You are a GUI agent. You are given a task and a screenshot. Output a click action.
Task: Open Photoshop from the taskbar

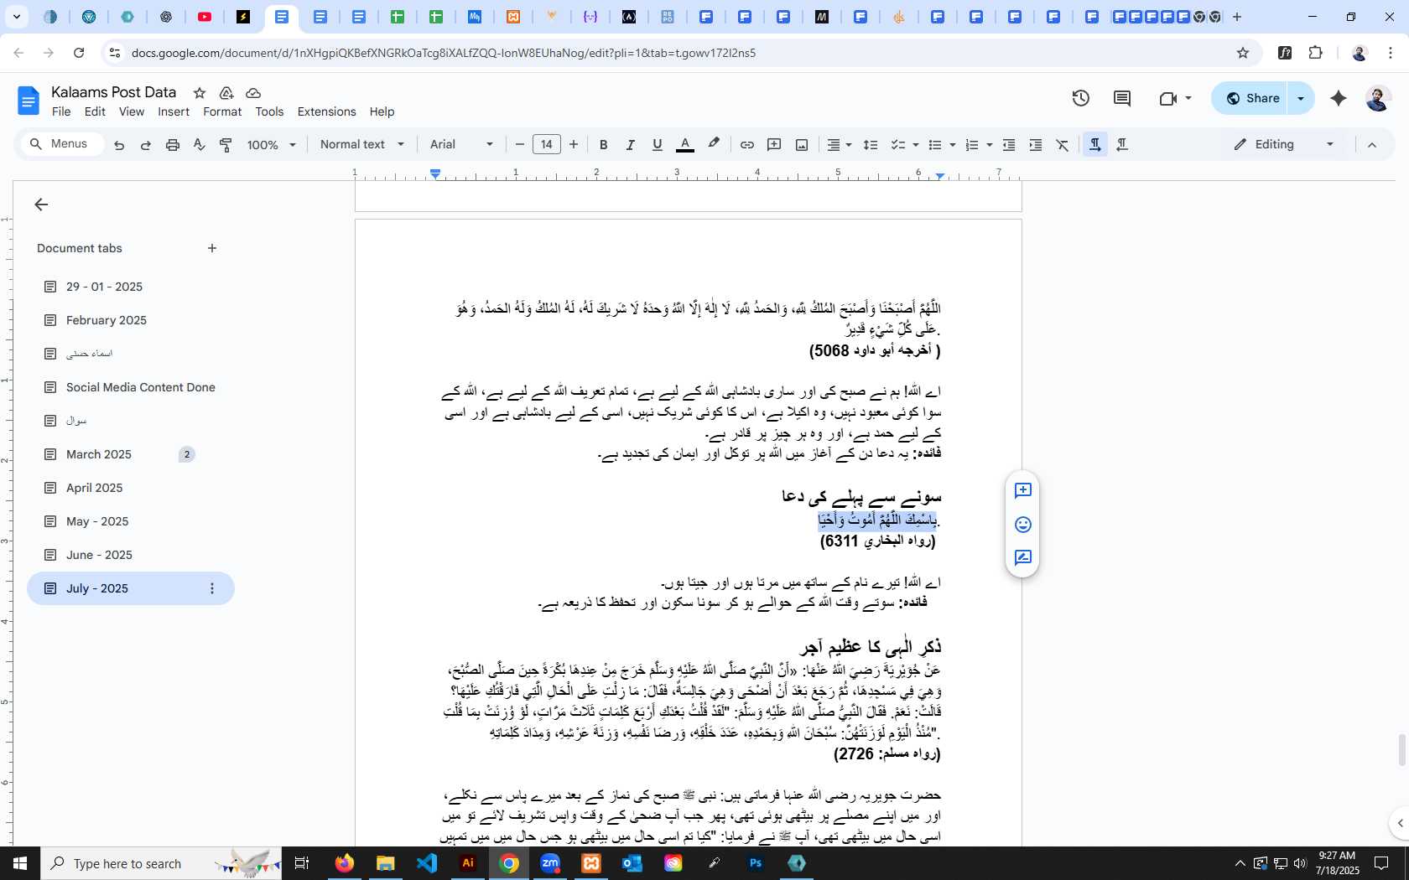coord(756,863)
